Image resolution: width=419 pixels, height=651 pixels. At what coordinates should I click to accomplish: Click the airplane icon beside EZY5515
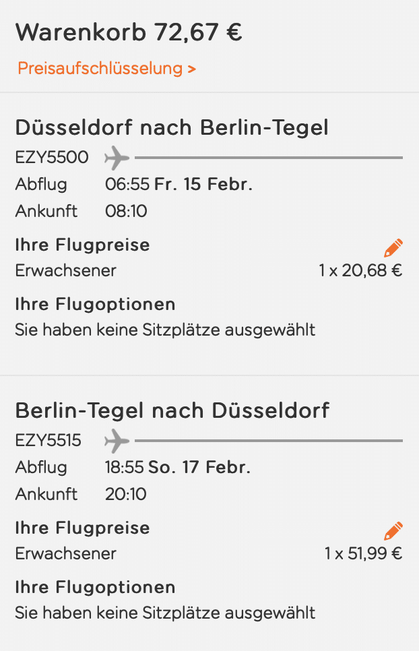pyautogui.click(x=117, y=441)
